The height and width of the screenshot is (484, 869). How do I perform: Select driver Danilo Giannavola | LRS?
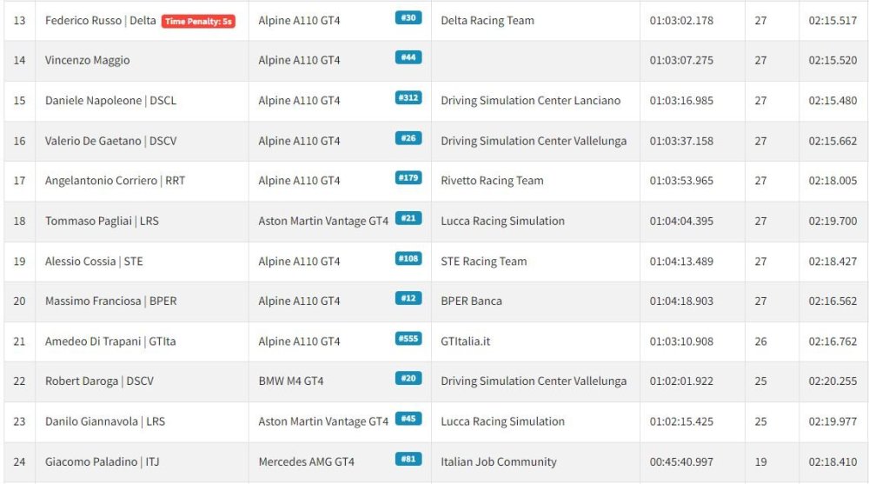pyautogui.click(x=105, y=421)
